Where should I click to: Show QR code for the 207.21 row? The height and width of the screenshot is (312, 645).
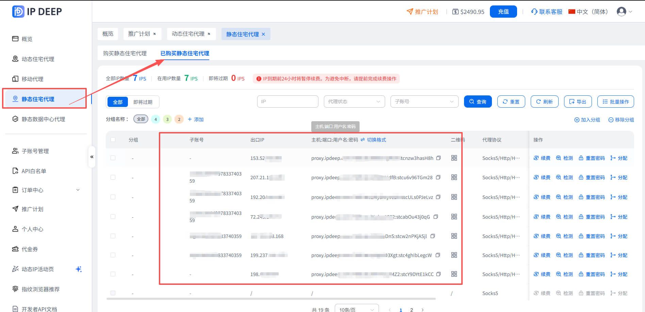(x=454, y=177)
